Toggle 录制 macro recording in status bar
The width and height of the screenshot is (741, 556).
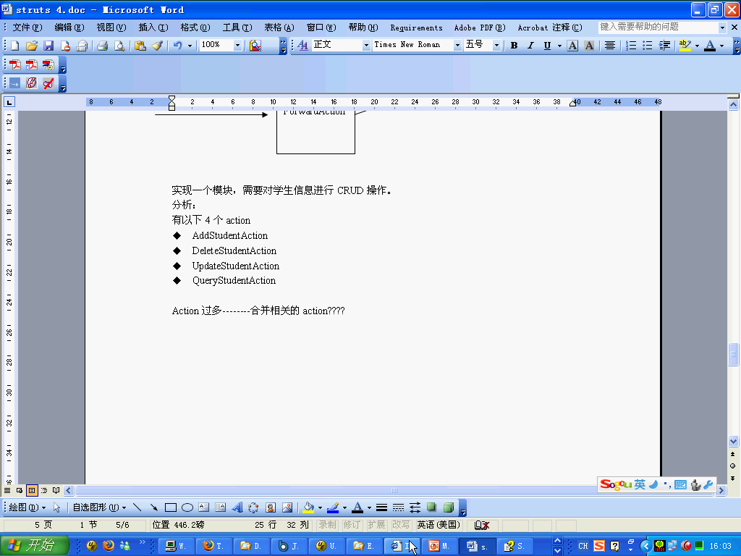(328, 525)
